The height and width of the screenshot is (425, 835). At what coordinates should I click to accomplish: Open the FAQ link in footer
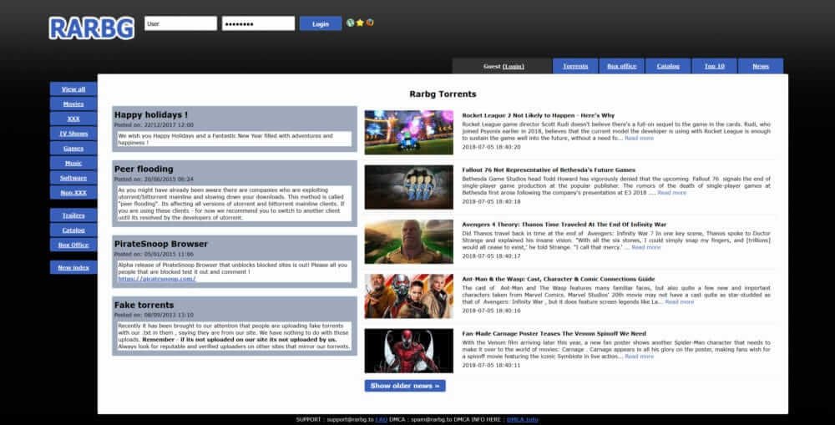(x=382, y=420)
